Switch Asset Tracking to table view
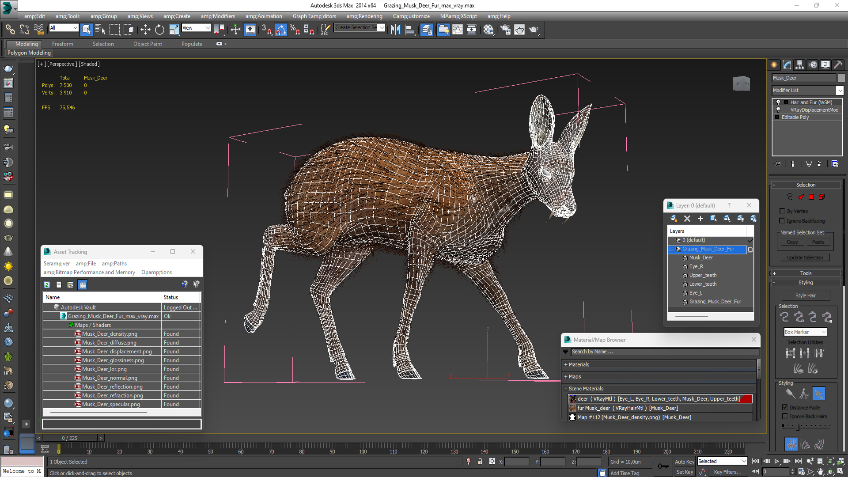Image resolution: width=848 pixels, height=477 pixels. coord(83,285)
